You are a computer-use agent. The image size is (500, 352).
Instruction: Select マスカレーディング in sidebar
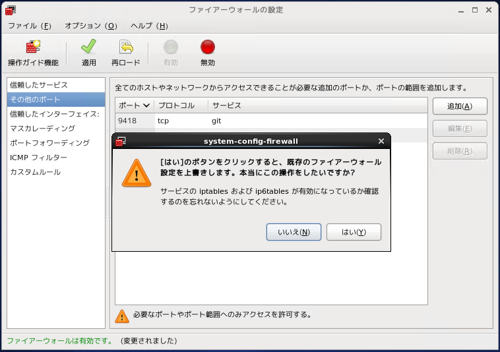point(56,129)
